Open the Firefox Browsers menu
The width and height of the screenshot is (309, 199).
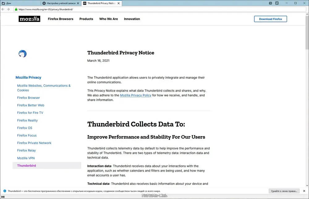[x=61, y=19]
